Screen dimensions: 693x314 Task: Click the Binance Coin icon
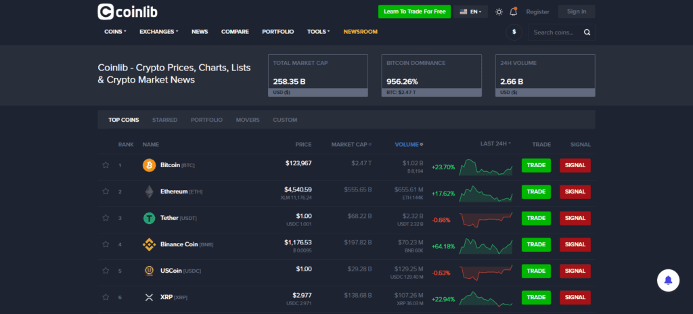[x=149, y=244]
